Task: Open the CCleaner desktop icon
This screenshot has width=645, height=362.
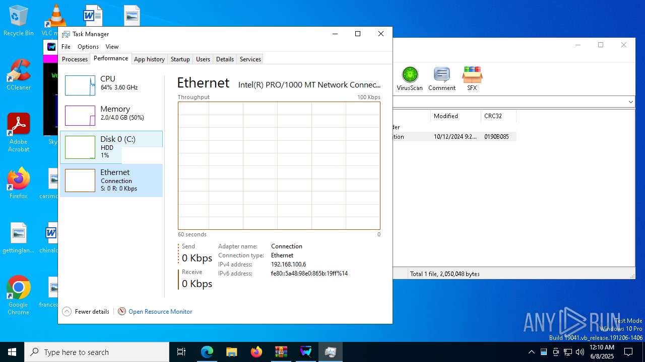Action: pyautogui.click(x=19, y=75)
